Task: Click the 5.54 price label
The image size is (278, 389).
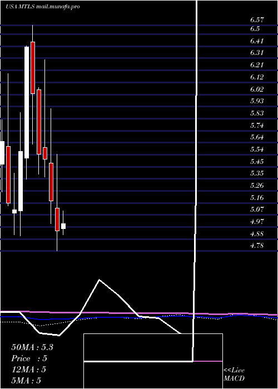Action: coord(257,149)
